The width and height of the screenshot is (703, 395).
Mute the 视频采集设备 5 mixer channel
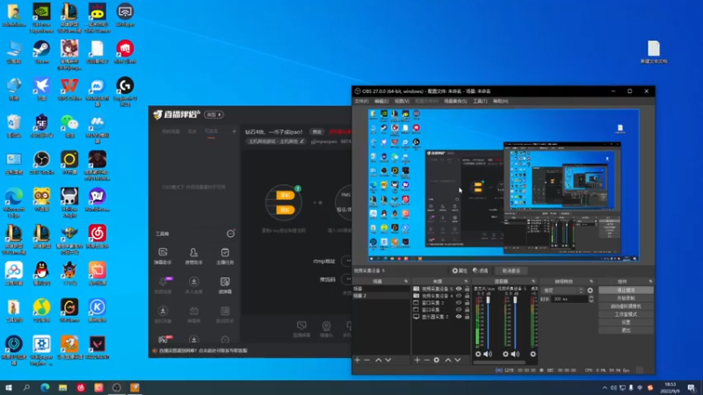[x=515, y=354]
